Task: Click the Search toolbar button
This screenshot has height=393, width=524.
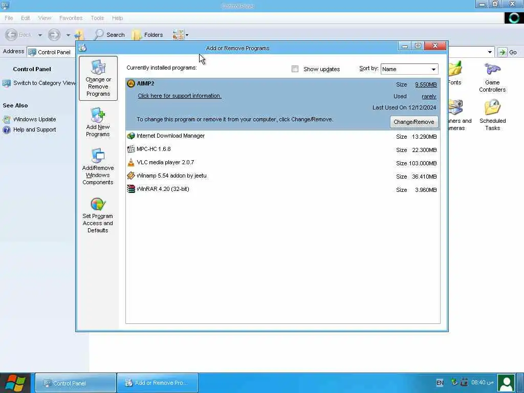Action: pyautogui.click(x=110, y=35)
